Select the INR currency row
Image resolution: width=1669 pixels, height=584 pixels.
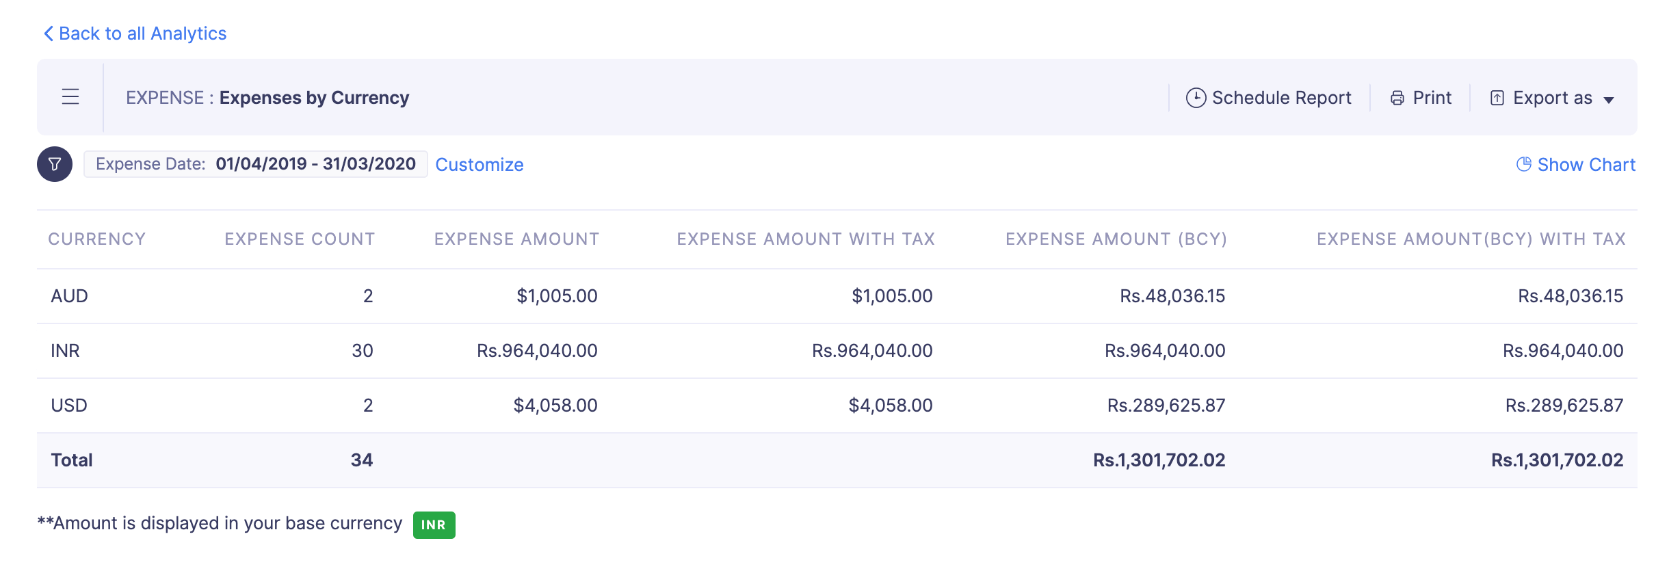coord(65,351)
